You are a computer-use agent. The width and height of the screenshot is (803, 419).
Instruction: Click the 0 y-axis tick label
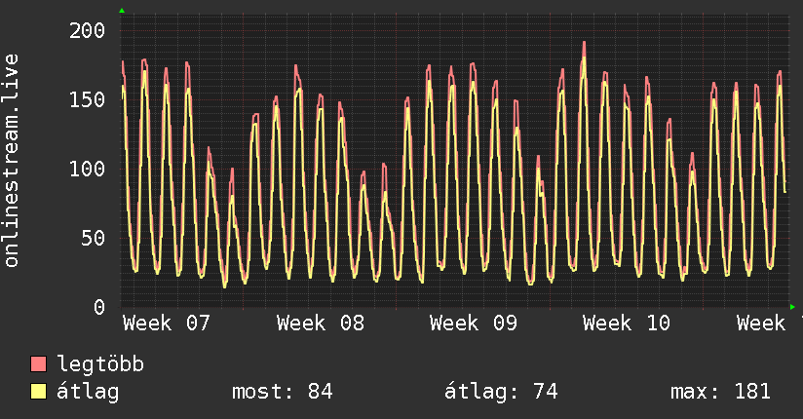point(100,307)
